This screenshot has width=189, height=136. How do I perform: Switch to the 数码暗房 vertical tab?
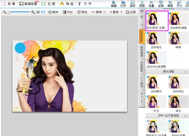point(142,52)
